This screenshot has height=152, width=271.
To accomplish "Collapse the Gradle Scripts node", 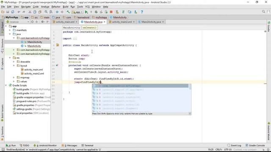I will click(x=6, y=85).
